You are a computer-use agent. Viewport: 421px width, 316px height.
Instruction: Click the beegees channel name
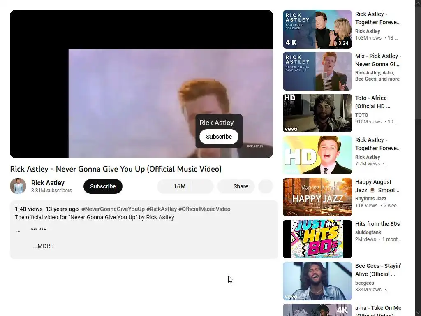click(365, 283)
